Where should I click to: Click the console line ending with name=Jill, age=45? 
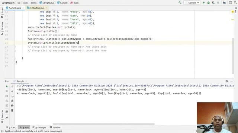tap(81, 89)
